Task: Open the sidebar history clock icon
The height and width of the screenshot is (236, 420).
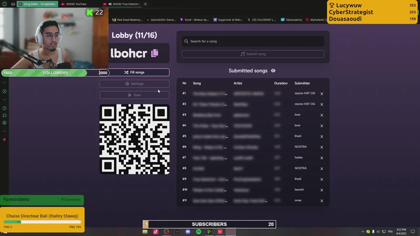Action: 4,108
